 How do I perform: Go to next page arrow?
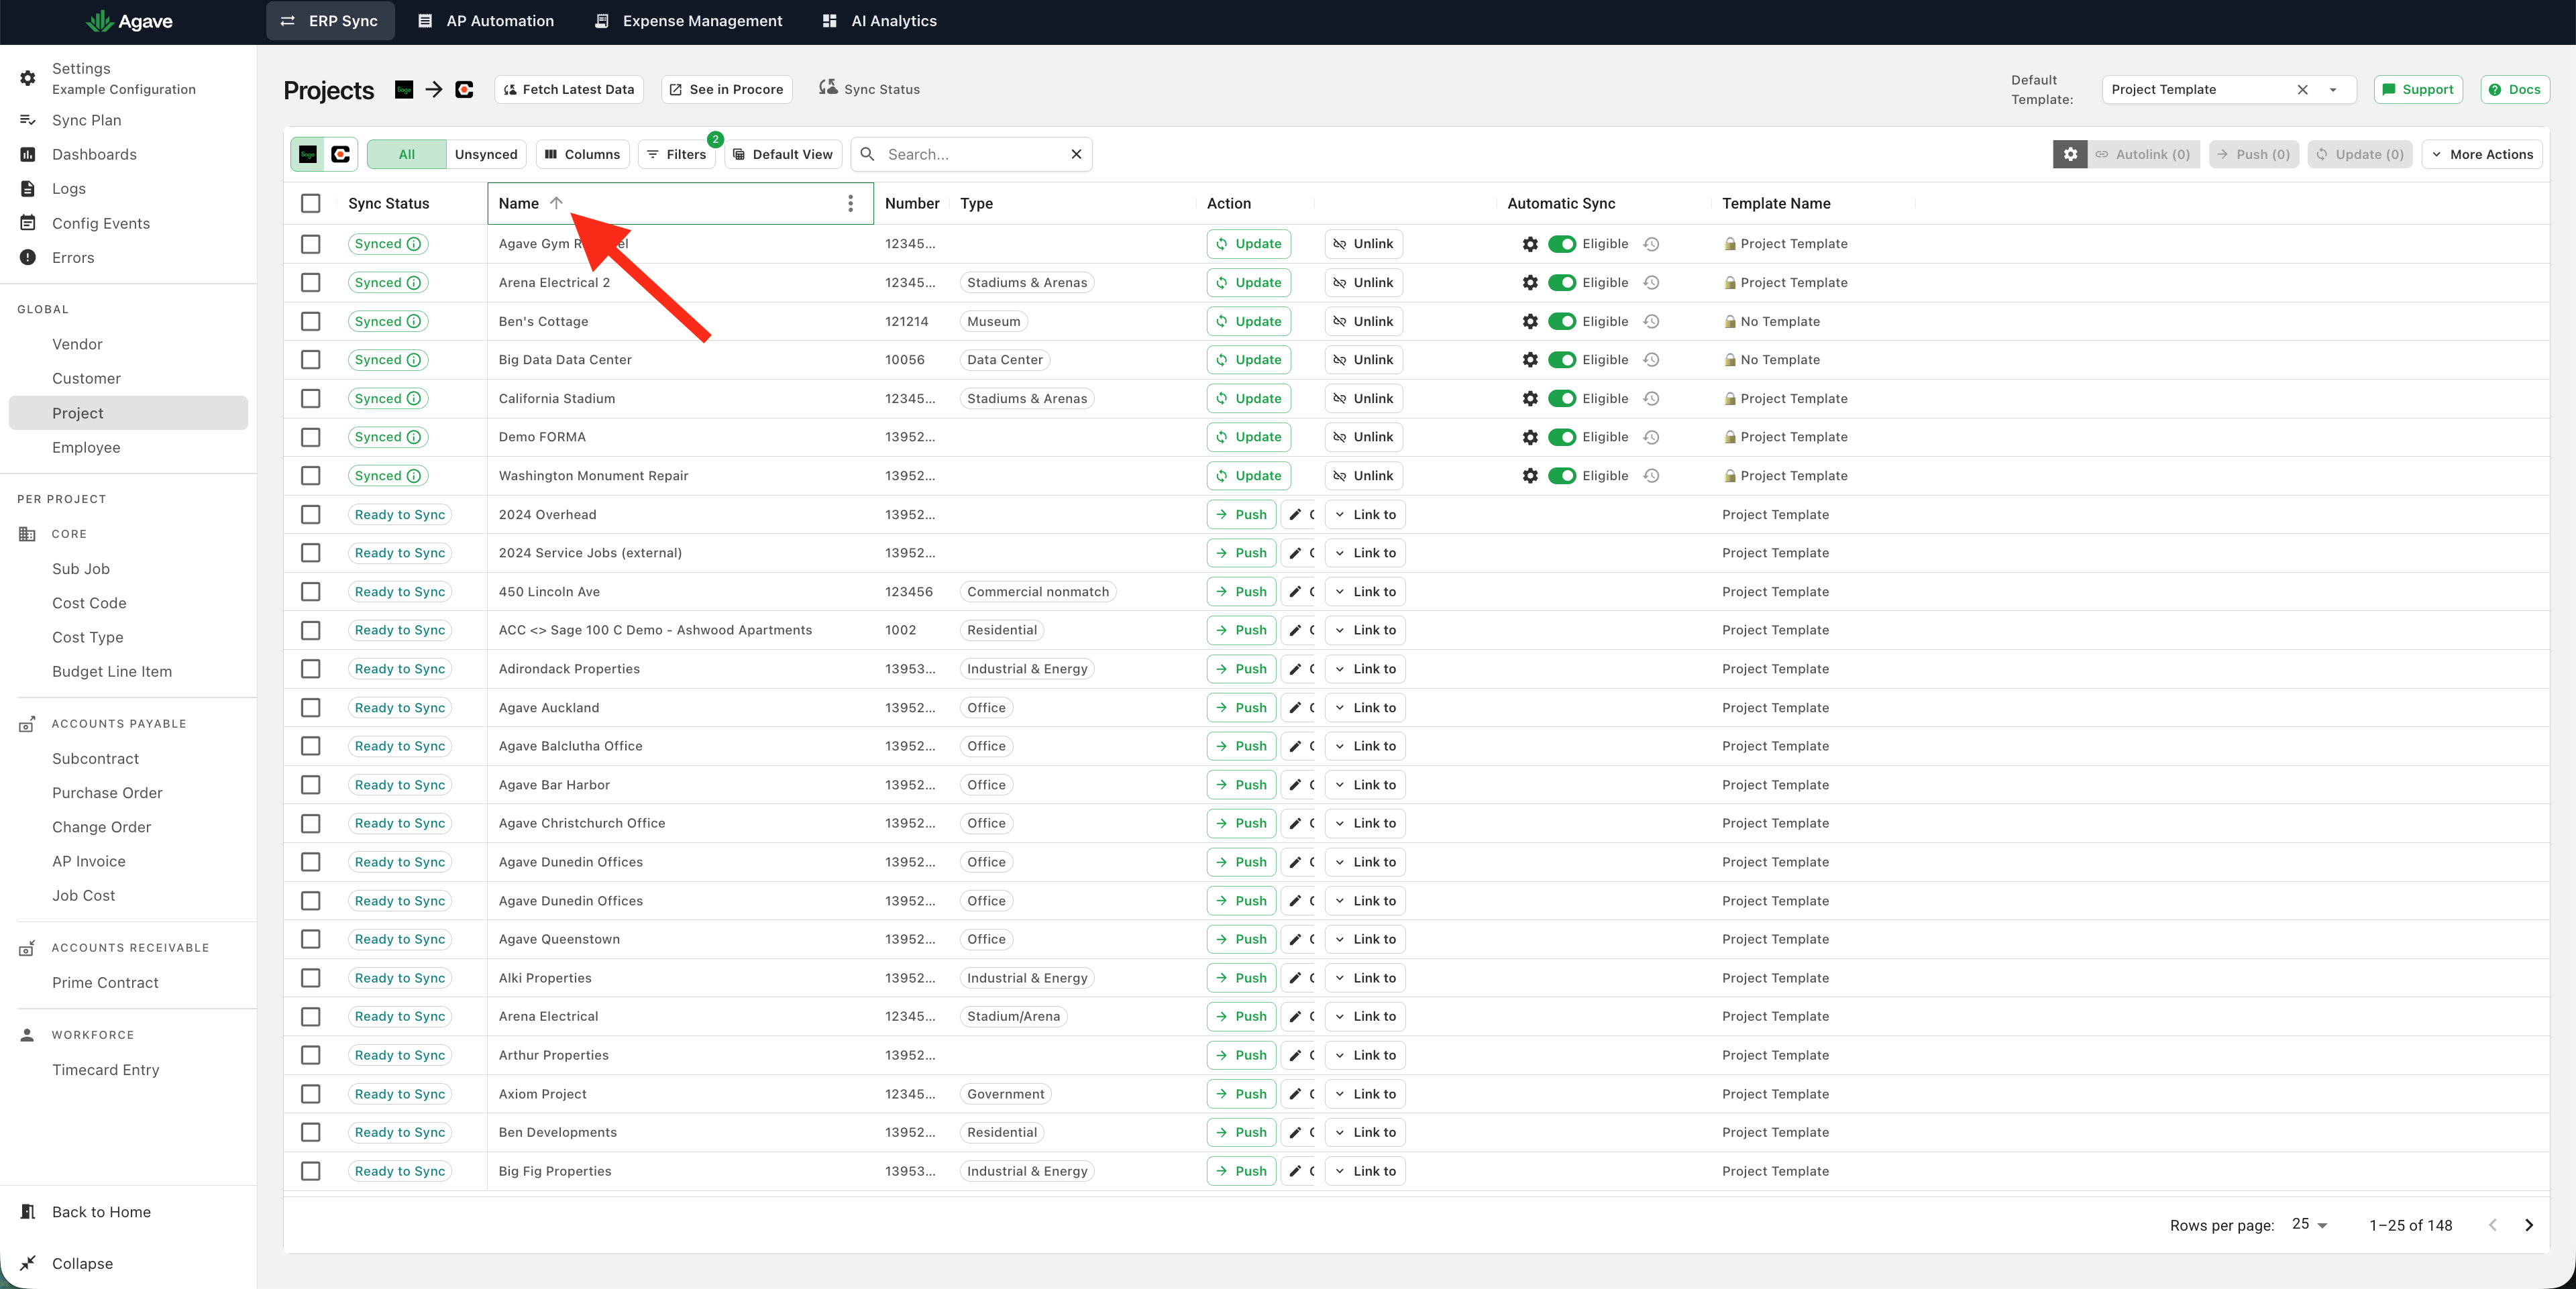pos(2529,1225)
